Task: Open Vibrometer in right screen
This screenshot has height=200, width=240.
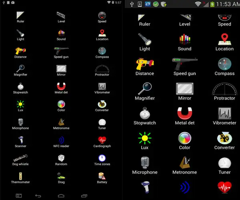Action: (x=224, y=116)
